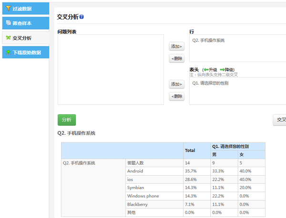Screen dimensions: 286x218
Task: Click the 添加> button next to 行 box
Action: 176,47
